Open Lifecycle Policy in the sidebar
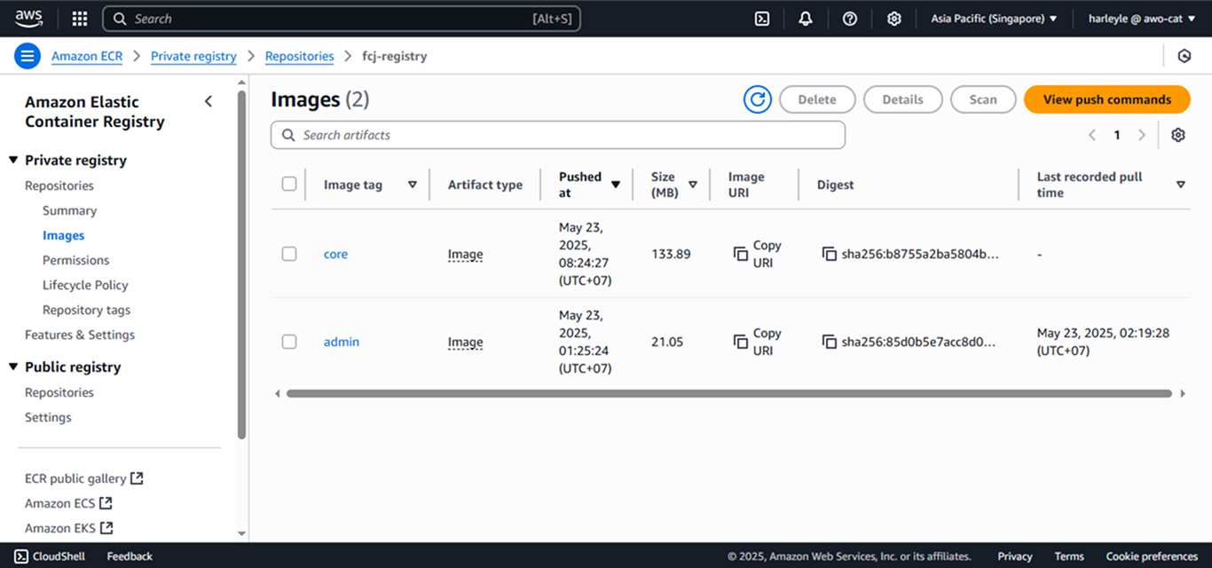Image resolution: width=1212 pixels, height=568 pixels. click(85, 285)
